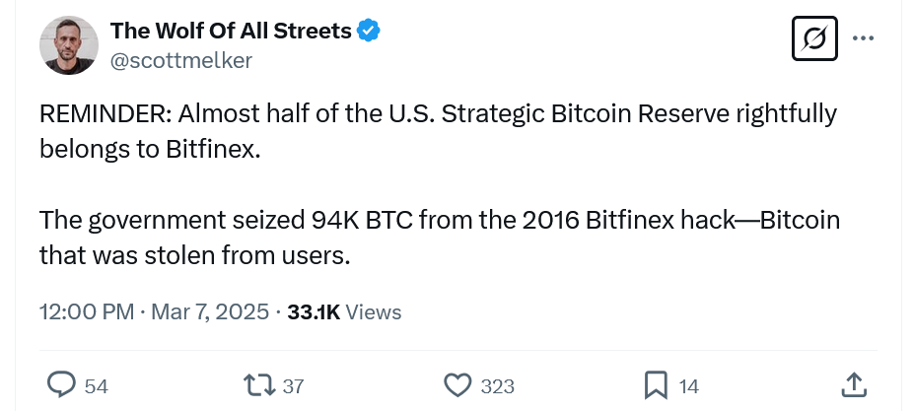Open the @scottmelker handle link

[181, 60]
